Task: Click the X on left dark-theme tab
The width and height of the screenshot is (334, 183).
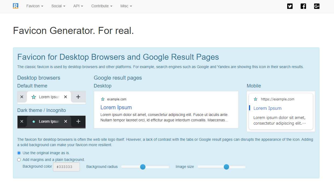Action: tap(22, 121)
